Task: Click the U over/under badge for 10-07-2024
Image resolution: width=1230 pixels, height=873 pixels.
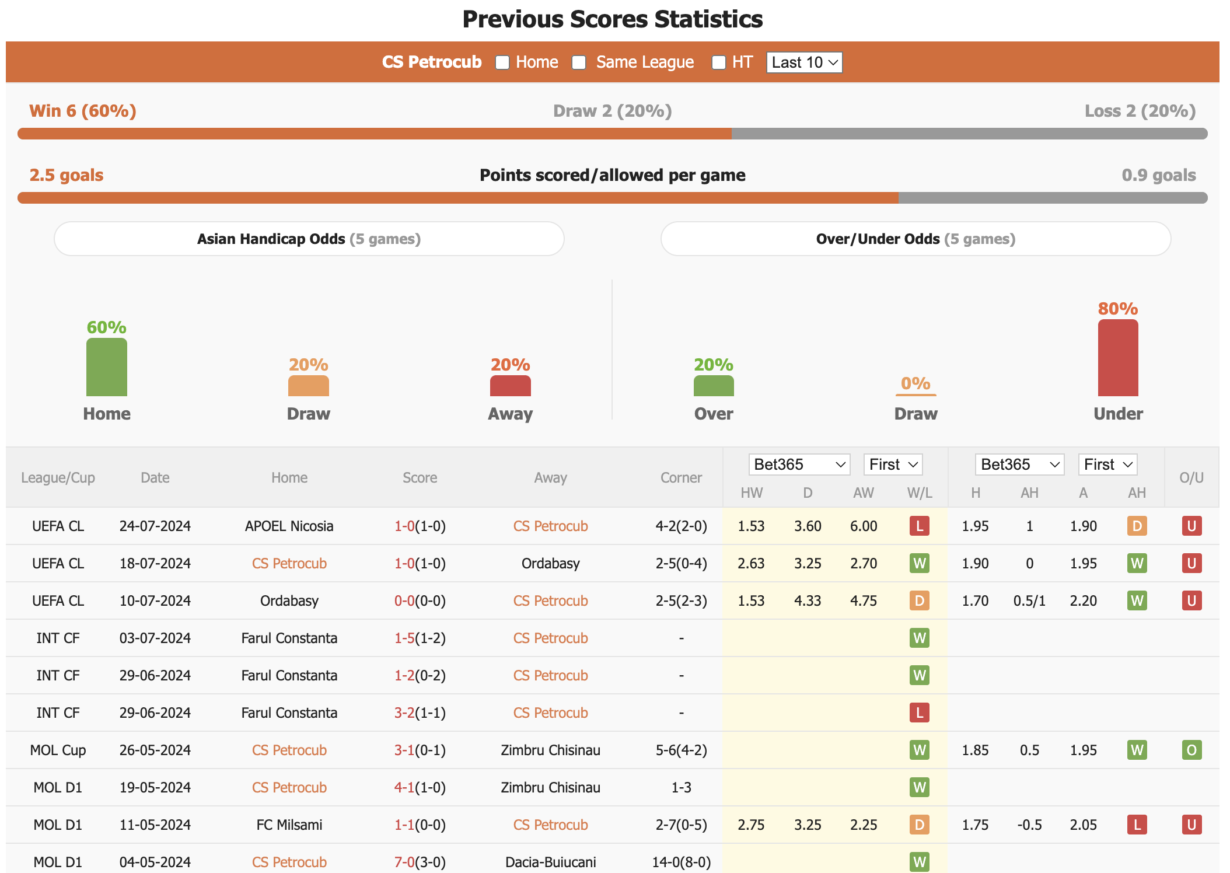Action: (x=1192, y=600)
